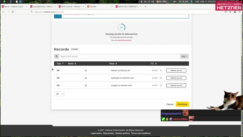The width and height of the screenshot is (243, 137).
Task: Sort records by the Value column
Action: [113, 63]
